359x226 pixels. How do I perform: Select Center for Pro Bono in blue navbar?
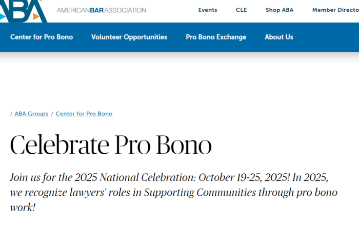(42, 37)
